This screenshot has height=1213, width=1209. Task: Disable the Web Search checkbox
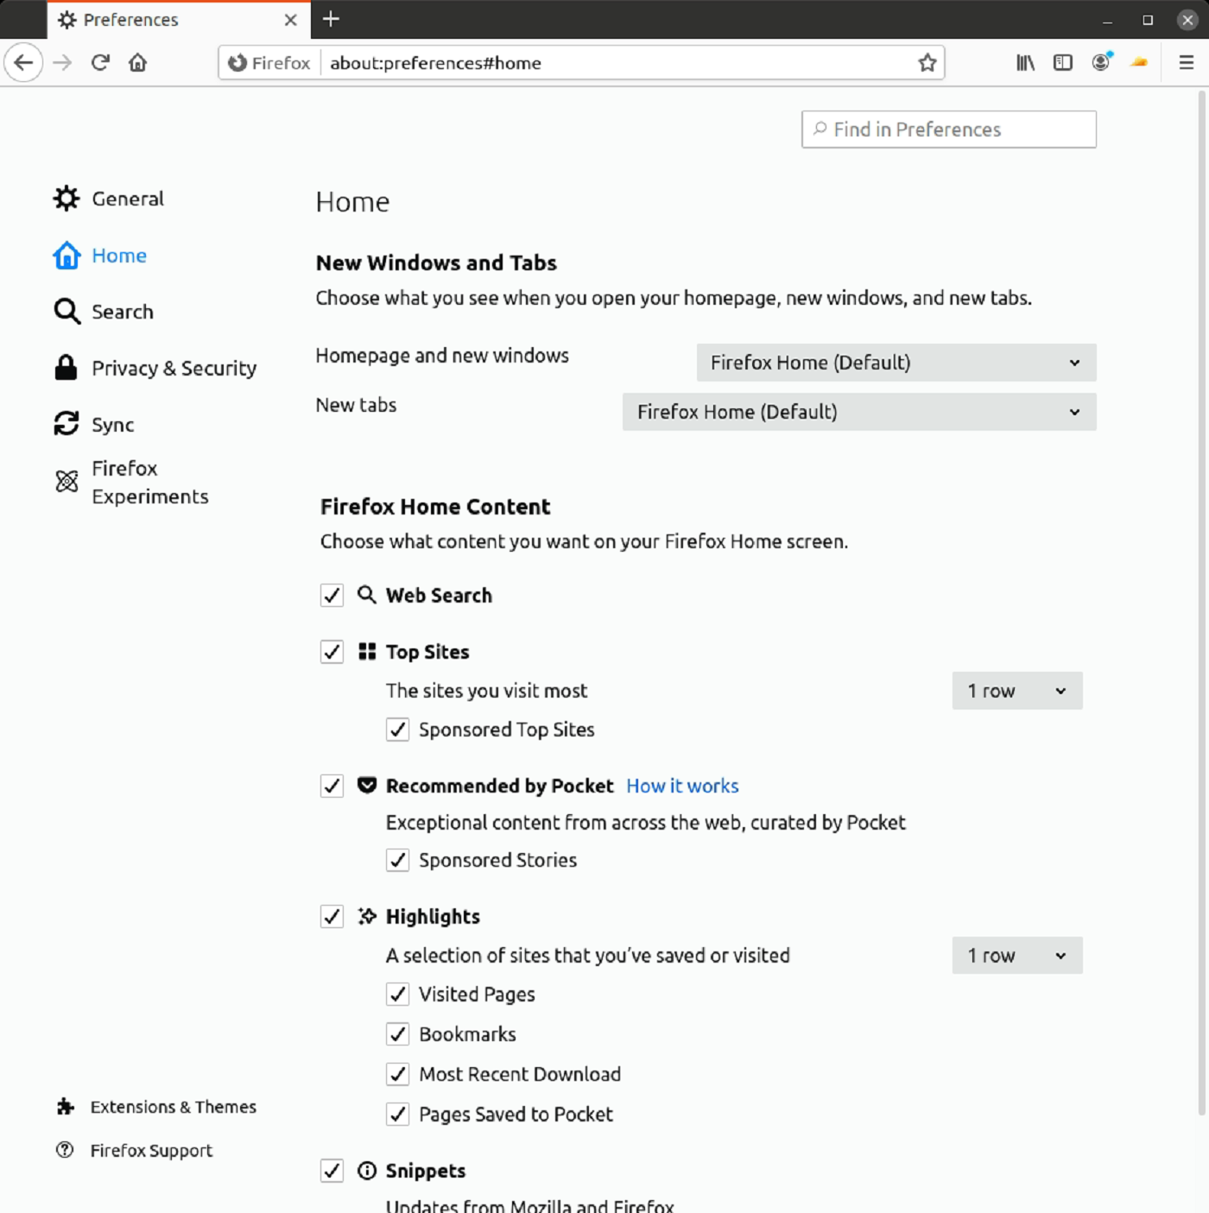pyautogui.click(x=332, y=595)
